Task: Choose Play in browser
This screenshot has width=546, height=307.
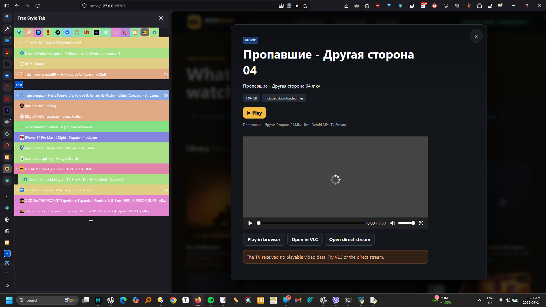Action: click(x=264, y=239)
